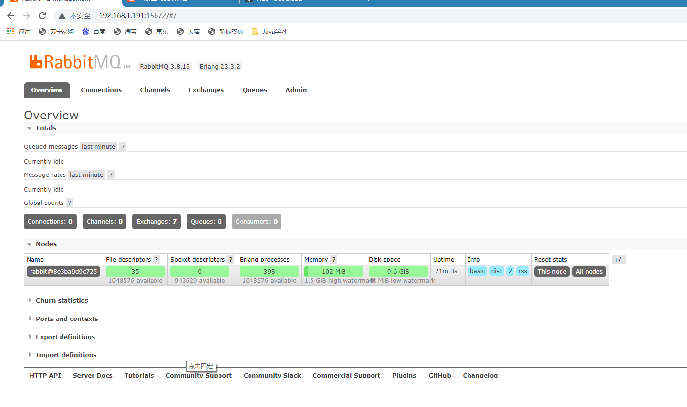The height and width of the screenshot is (407, 687).
Task: Click the Exchanges: 7 count button
Action: click(x=156, y=221)
